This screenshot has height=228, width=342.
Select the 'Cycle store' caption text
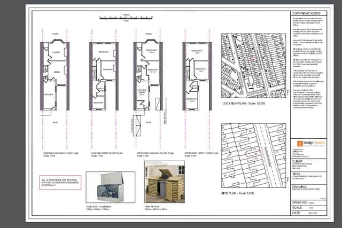98,207
